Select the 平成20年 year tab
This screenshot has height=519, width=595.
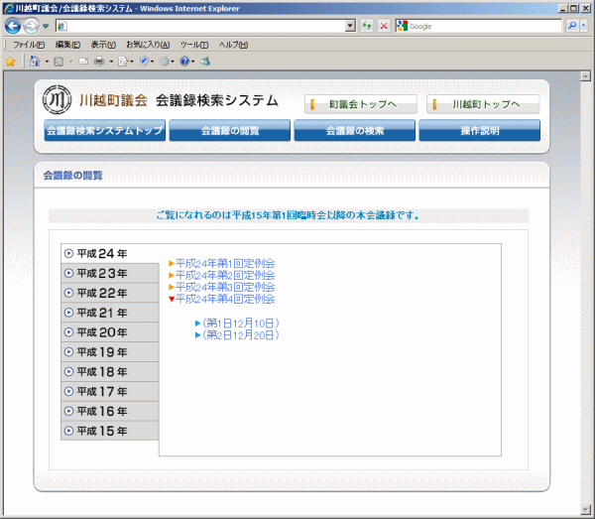pos(110,332)
